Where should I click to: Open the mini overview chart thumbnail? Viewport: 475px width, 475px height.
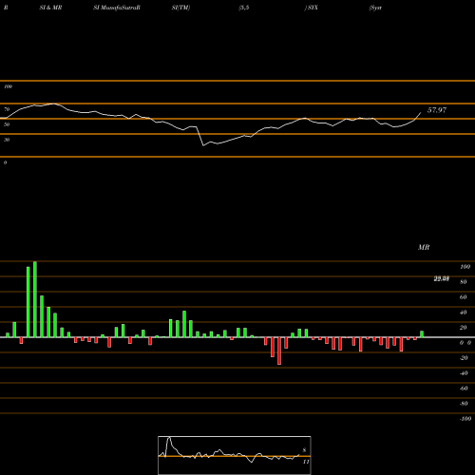click(235, 455)
